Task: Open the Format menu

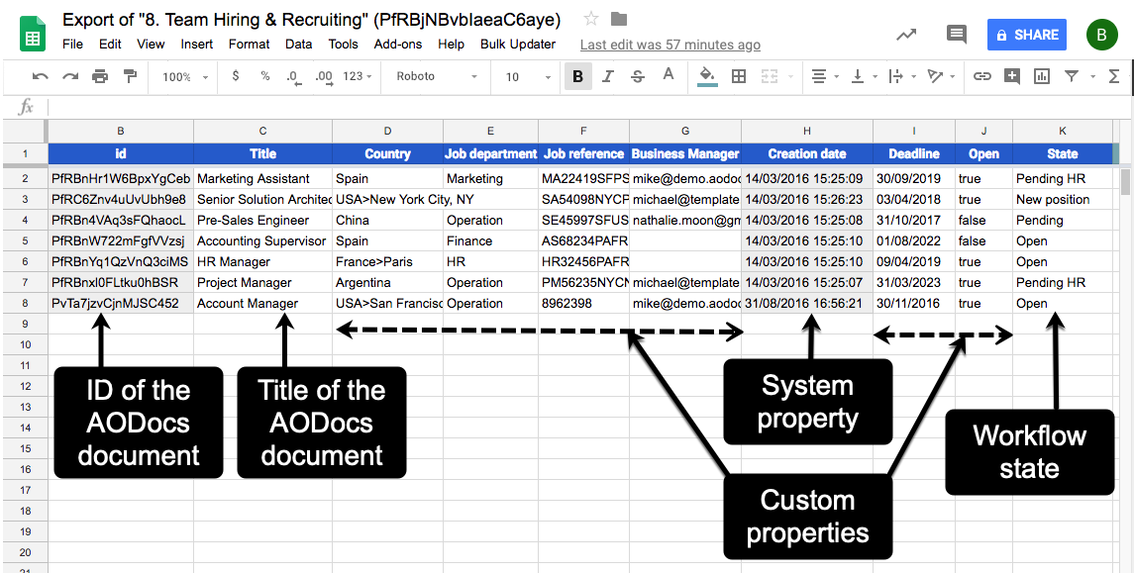Action: click(x=249, y=45)
